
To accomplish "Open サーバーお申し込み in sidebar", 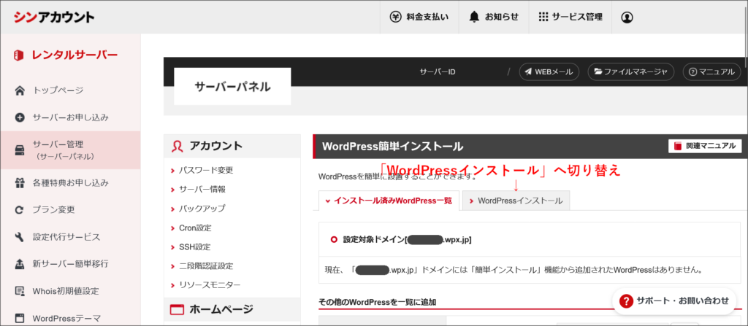I will tap(70, 117).
